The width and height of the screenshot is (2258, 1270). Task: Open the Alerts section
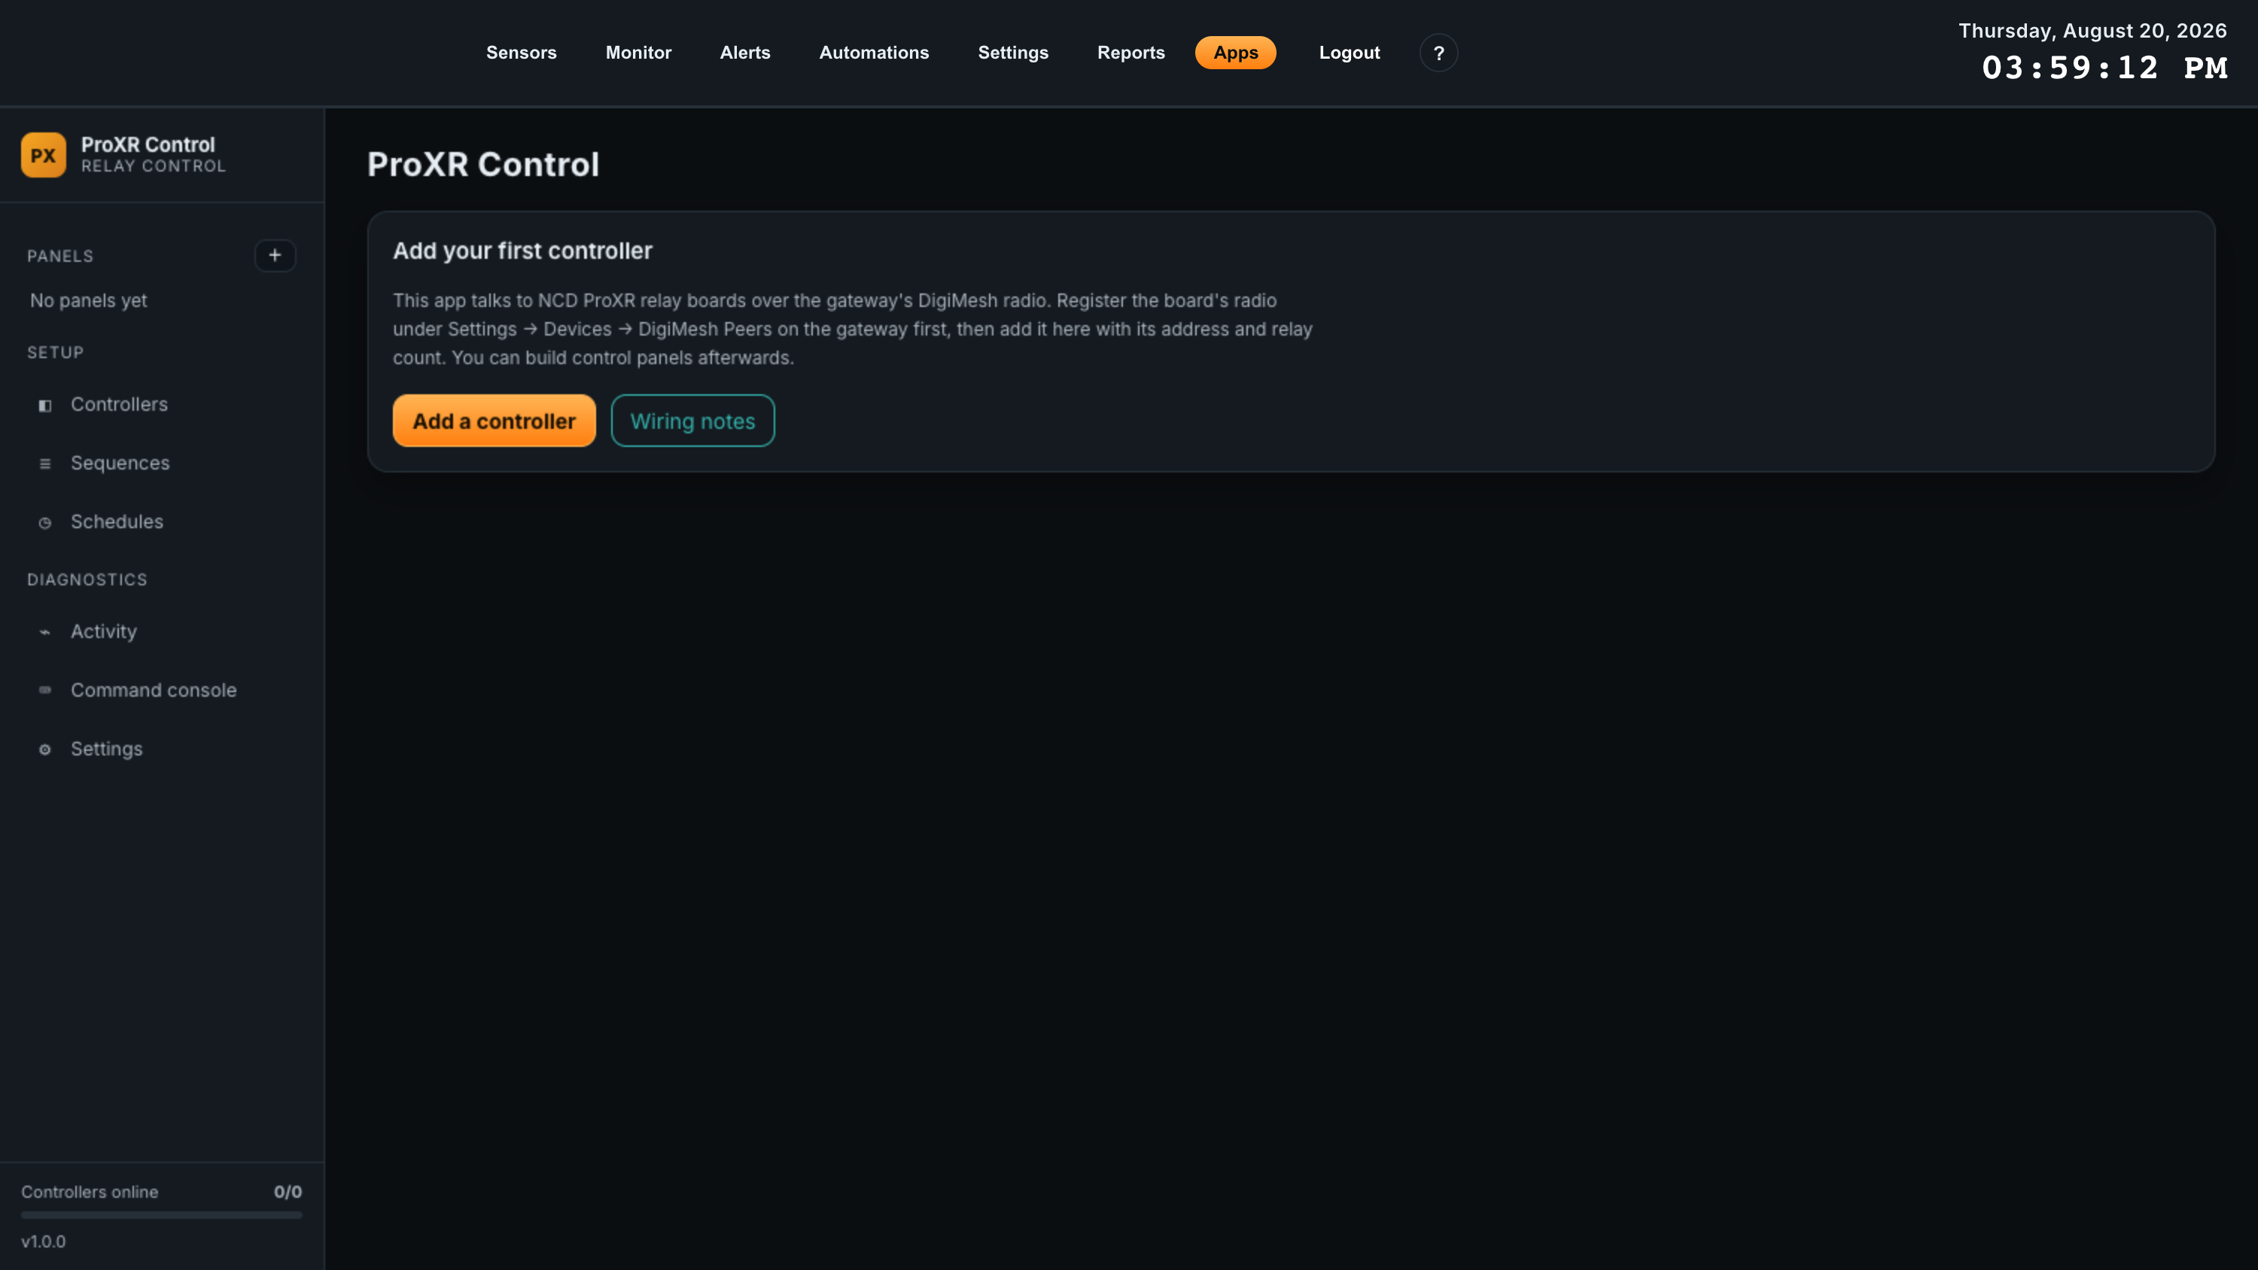click(x=745, y=53)
